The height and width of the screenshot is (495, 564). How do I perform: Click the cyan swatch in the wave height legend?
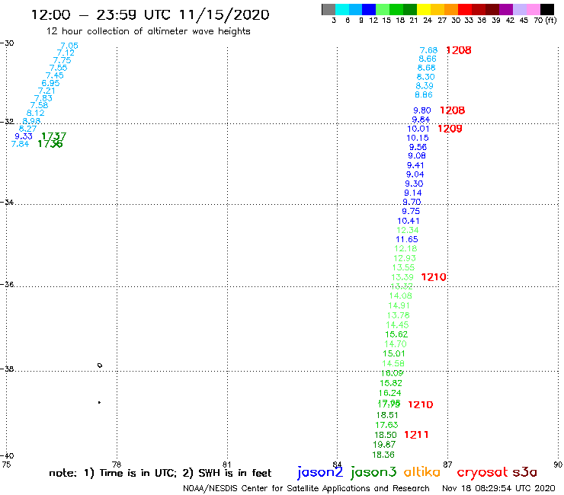(342, 9)
